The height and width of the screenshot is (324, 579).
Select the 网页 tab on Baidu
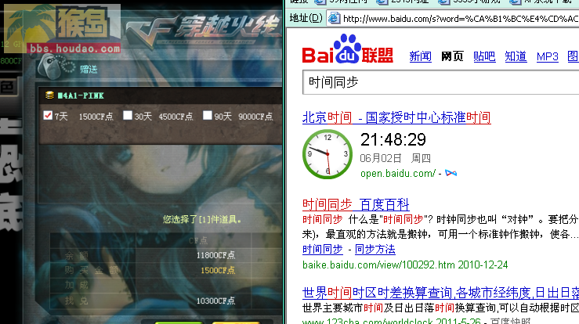coord(452,56)
